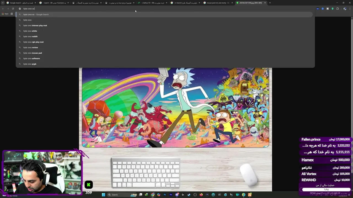Open the Apps bookmark shortcut
The height and width of the screenshot is (198, 353).
[x=5, y=14]
